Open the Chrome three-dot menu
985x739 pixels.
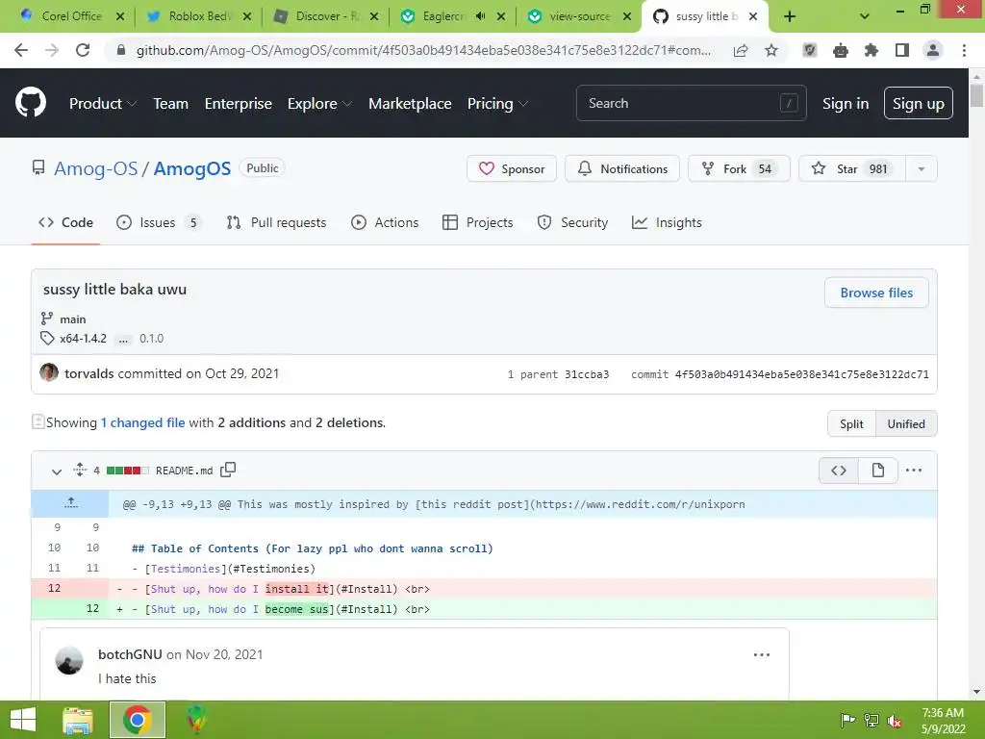point(964,50)
